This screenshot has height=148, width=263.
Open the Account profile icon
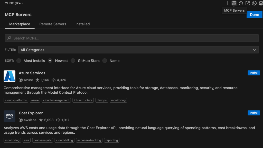point(254,3)
